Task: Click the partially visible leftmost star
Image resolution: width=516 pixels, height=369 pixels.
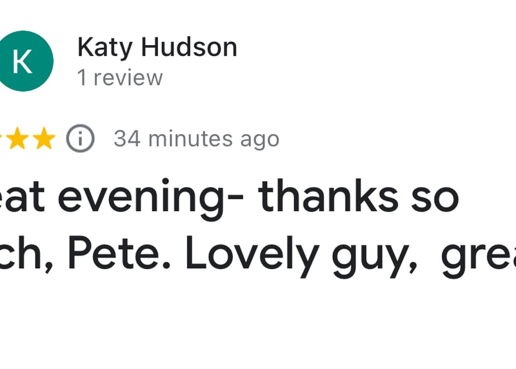Action: tap(2, 139)
